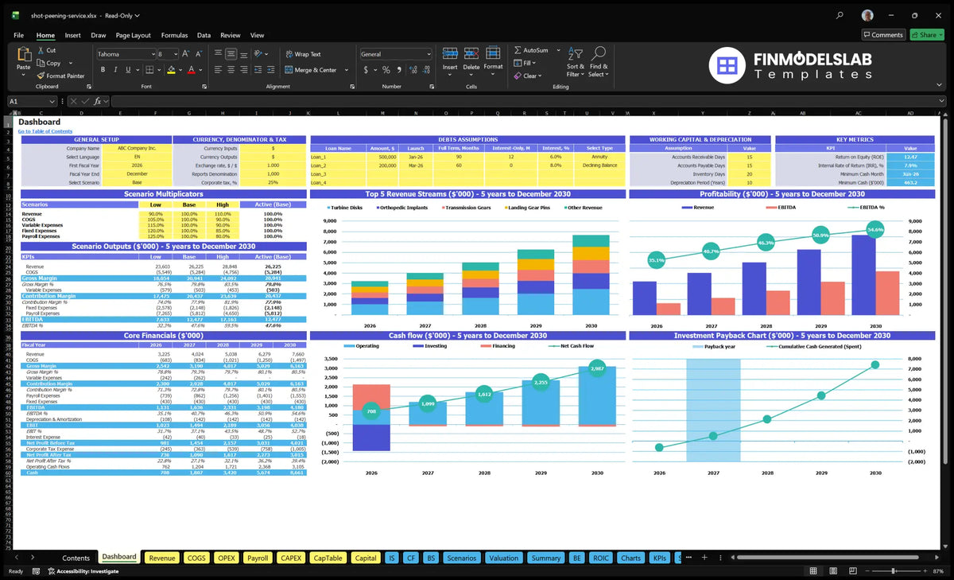Screen dimensions: 954x580
Task: Click Merge & Center
Action: (x=311, y=70)
